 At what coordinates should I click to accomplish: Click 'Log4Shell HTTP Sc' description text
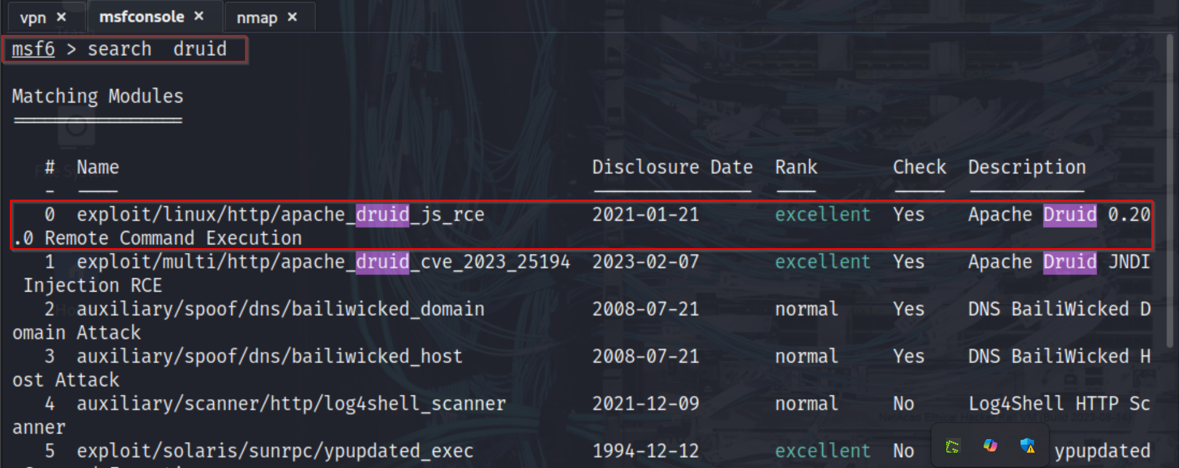coord(1059,404)
